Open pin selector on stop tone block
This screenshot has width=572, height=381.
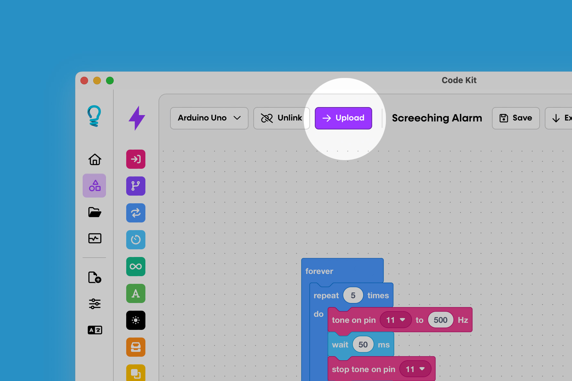(415, 369)
